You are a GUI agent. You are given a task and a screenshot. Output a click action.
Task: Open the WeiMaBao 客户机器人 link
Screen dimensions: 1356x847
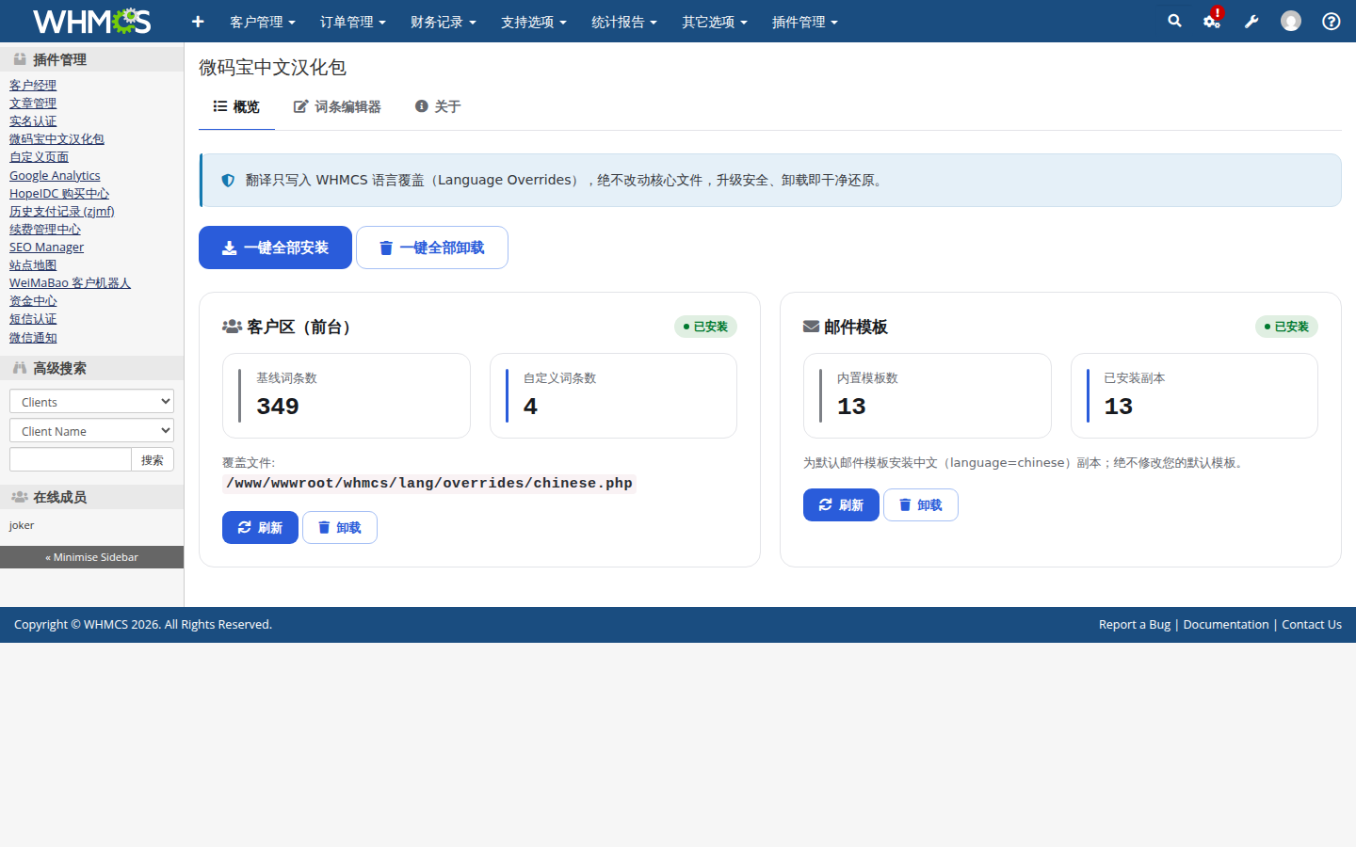click(x=70, y=282)
